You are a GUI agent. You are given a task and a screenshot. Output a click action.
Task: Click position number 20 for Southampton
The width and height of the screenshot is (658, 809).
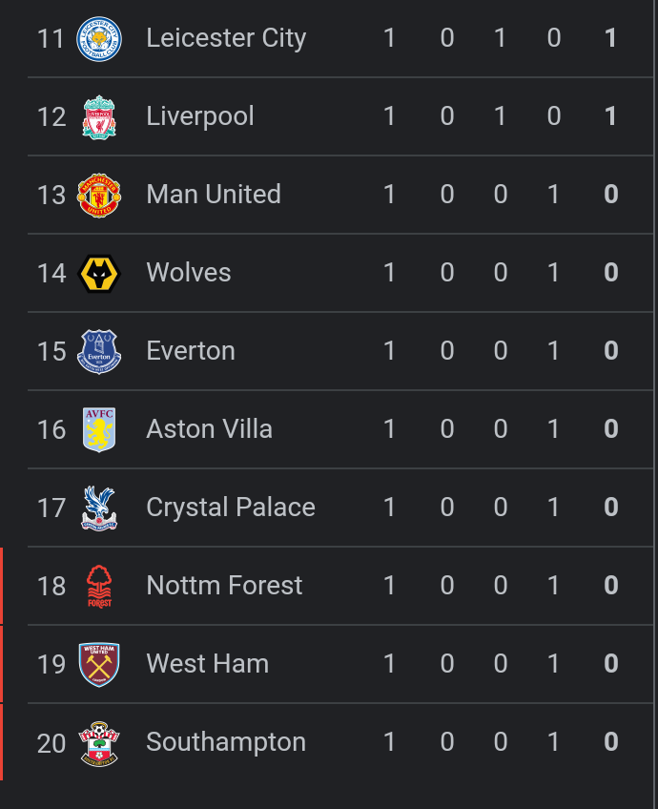51,743
